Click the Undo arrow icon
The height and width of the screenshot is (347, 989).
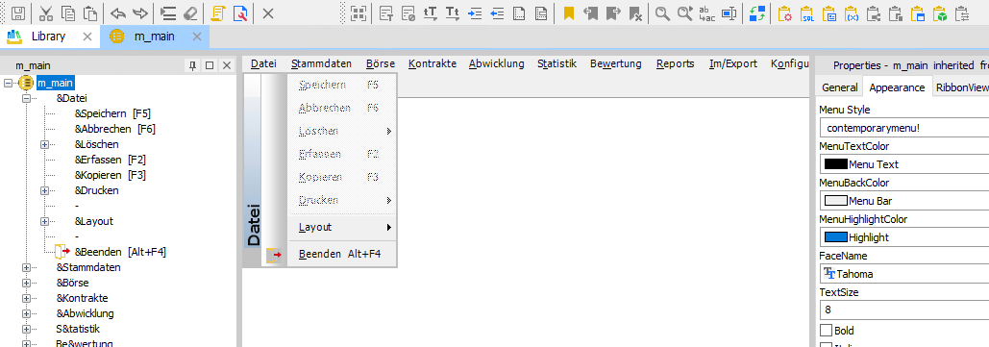point(118,13)
